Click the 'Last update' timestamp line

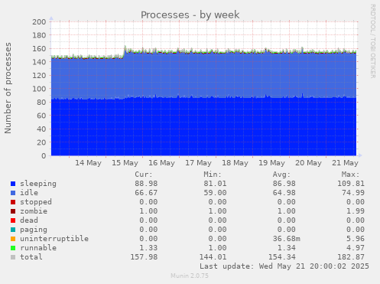click(x=284, y=266)
